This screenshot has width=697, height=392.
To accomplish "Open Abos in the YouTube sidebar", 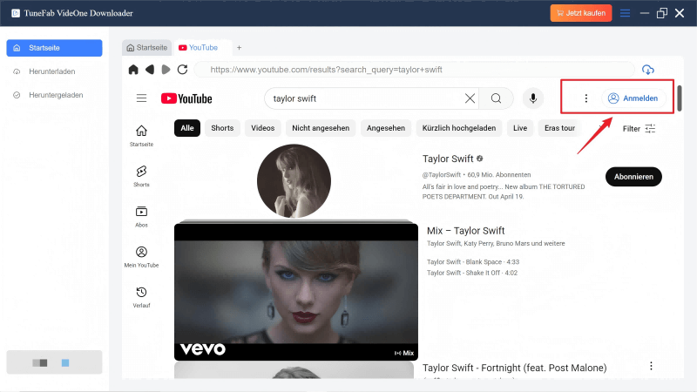I will 141,216.
